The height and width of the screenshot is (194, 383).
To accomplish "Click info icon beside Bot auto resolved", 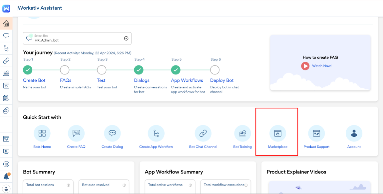I will (x=124, y=185).
